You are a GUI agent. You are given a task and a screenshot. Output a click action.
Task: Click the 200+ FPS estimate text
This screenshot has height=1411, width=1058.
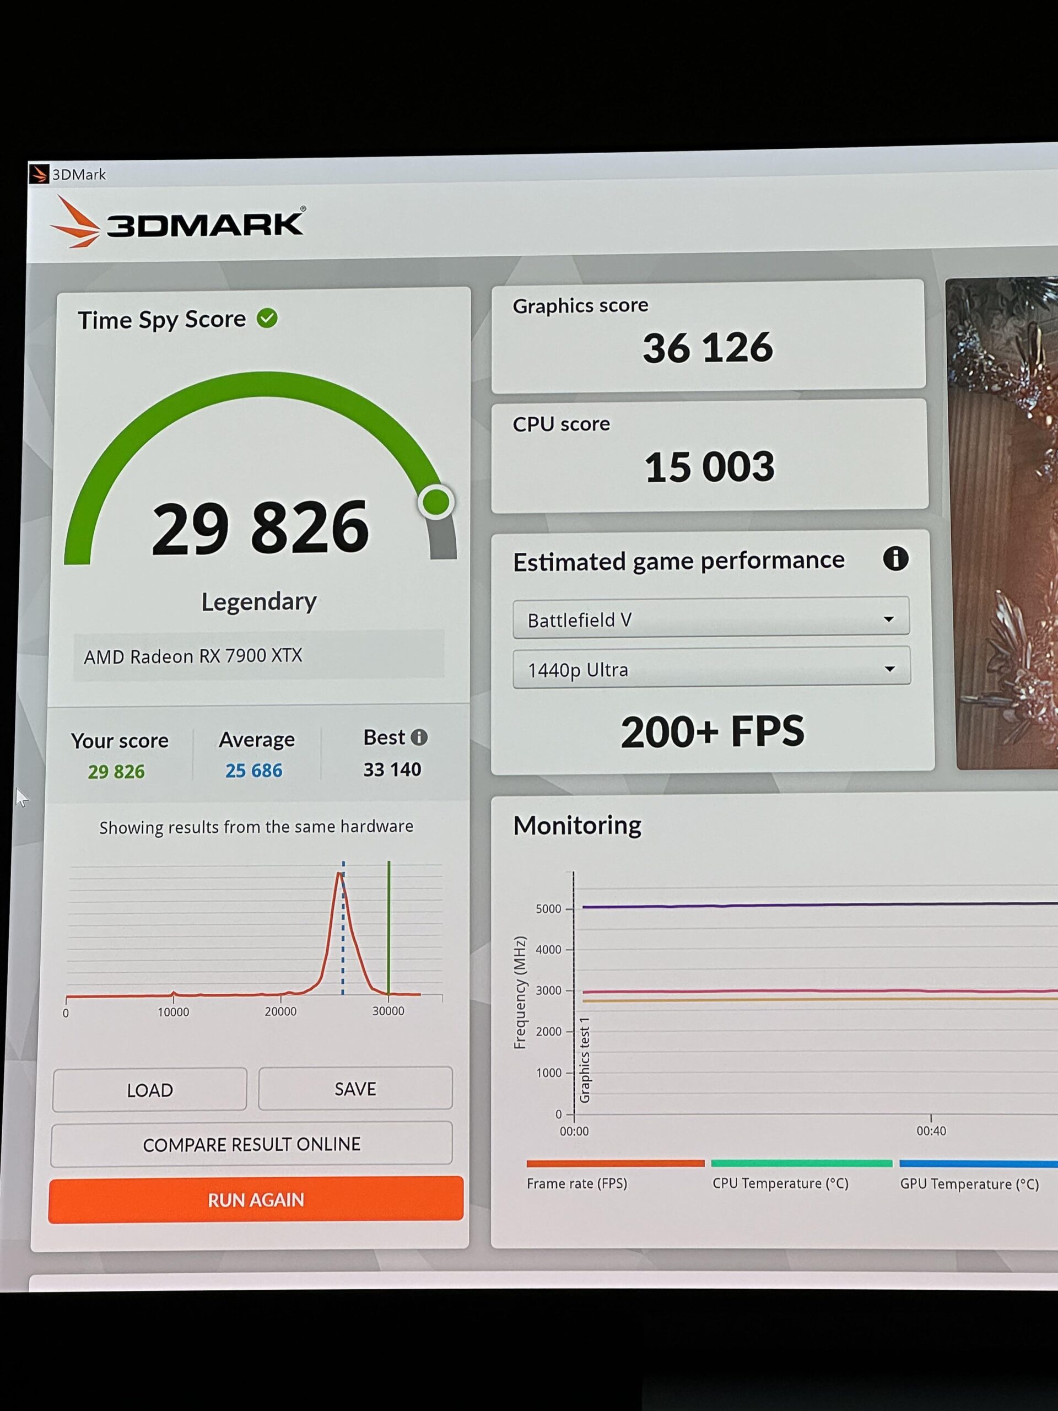click(x=712, y=731)
